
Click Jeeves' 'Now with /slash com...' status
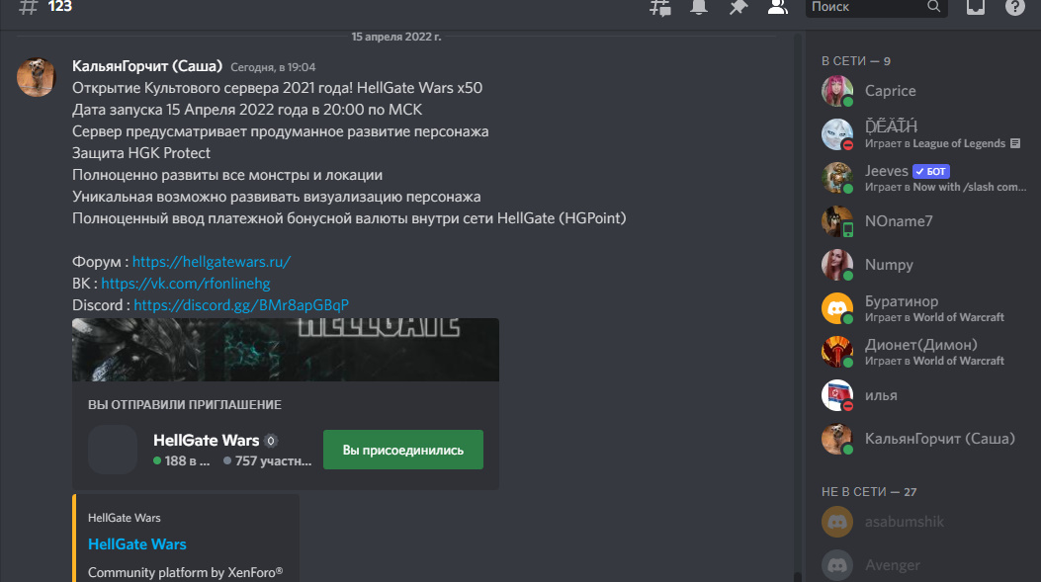945,187
